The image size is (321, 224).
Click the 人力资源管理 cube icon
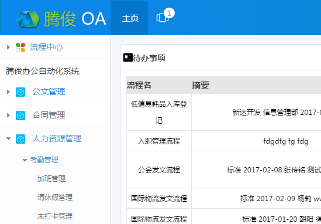click(x=20, y=139)
